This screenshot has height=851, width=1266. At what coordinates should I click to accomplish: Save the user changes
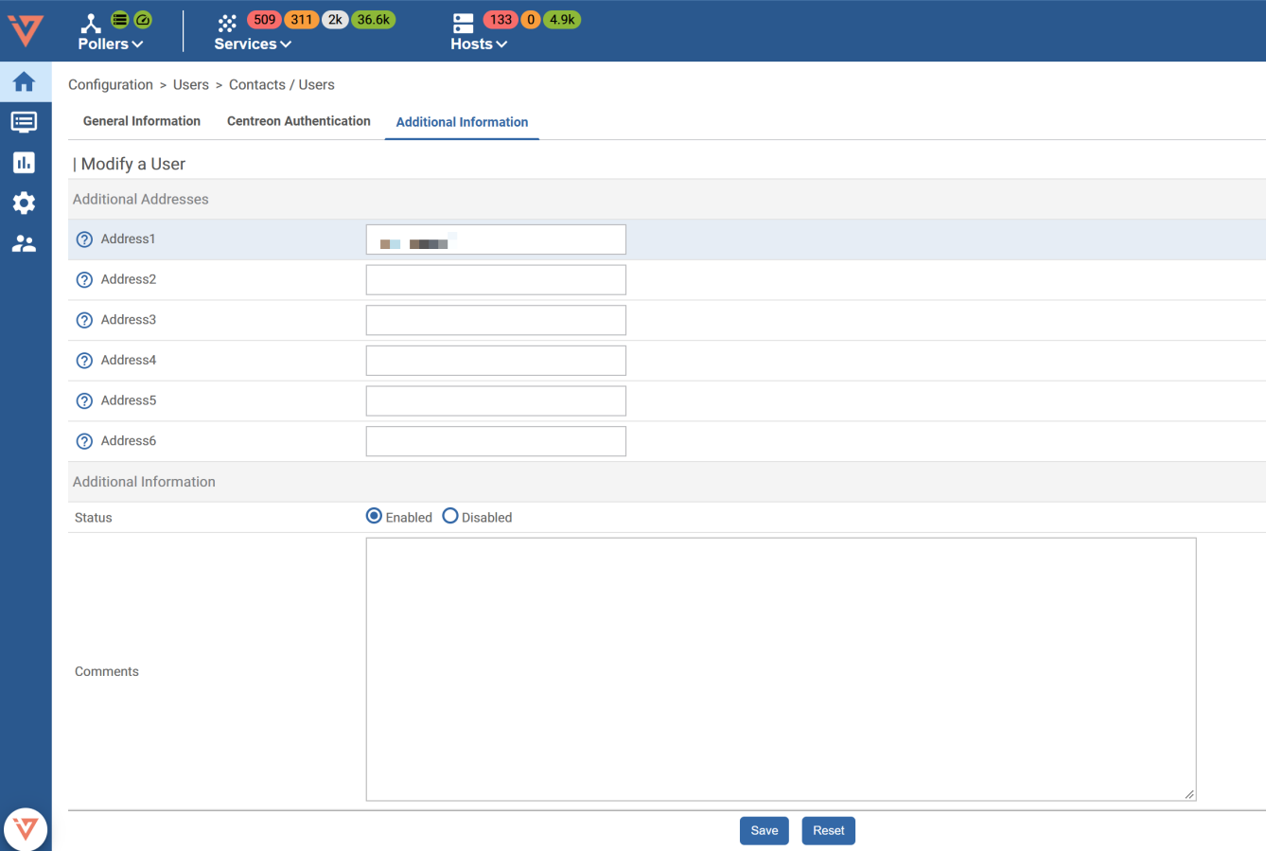coord(765,831)
